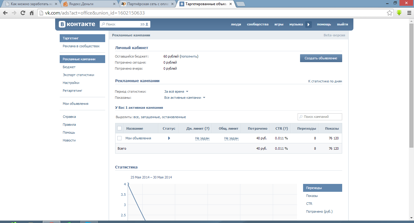Select все campaigns link
Screen dimensions: 414x223
point(136,117)
